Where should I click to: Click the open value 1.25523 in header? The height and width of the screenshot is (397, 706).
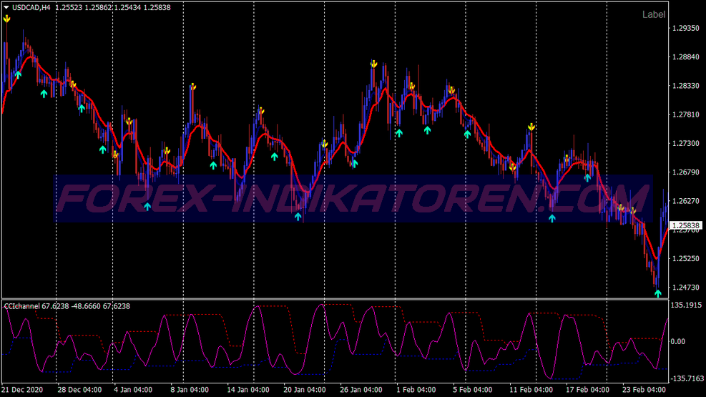point(69,8)
